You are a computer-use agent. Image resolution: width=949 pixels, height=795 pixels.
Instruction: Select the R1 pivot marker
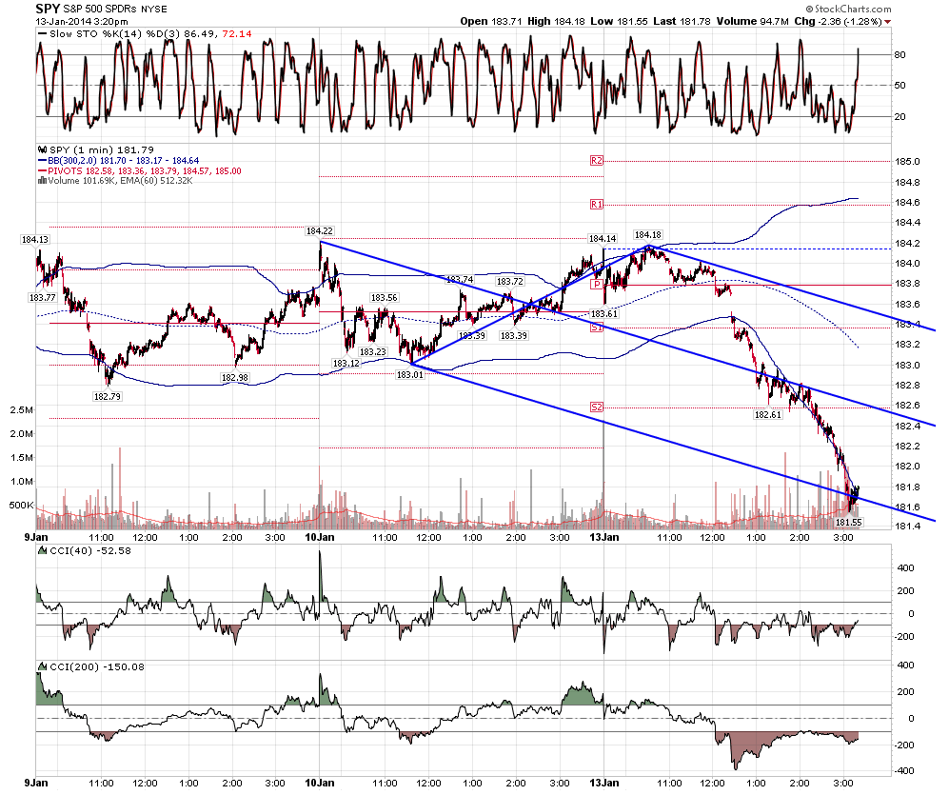(597, 205)
